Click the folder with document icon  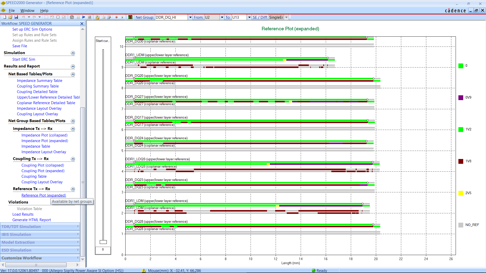click(x=97, y=17)
